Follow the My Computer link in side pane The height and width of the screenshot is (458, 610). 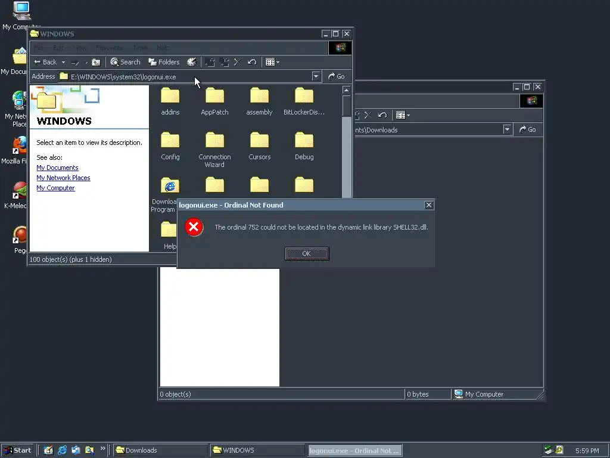[x=55, y=188]
